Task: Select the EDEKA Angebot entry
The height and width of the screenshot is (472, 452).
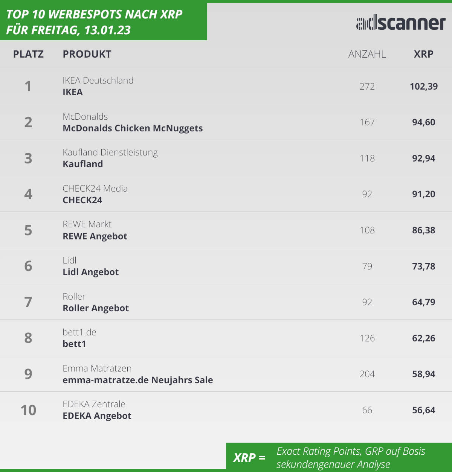Action: (x=97, y=416)
